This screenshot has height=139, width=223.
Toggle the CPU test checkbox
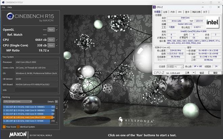[57, 39]
